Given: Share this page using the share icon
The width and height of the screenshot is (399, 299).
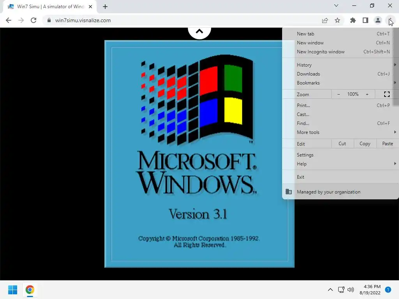Looking at the screenshot, I should click(325, 20).
